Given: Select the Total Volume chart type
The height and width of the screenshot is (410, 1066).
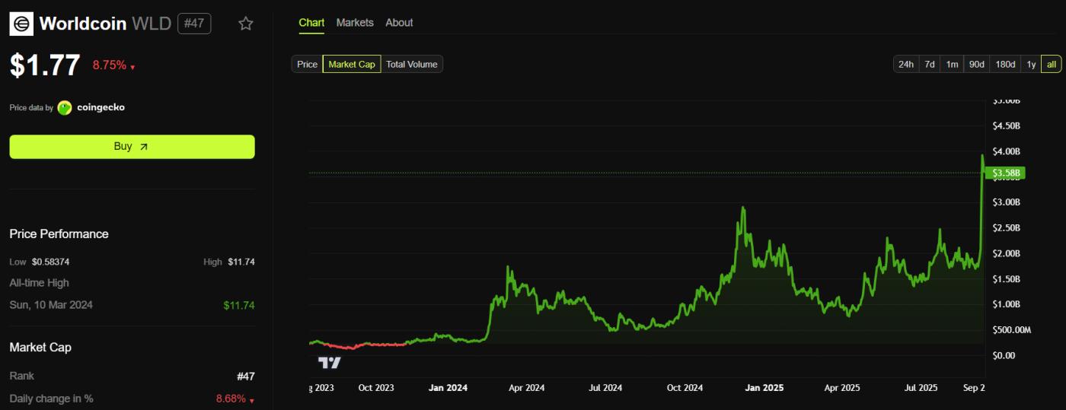Looking at the screenshot, I should [411, 64].
